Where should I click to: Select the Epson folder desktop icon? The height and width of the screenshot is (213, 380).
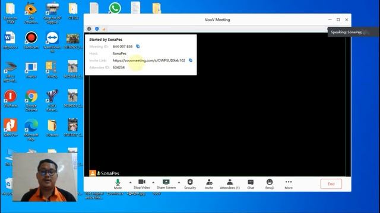(10, 13)
